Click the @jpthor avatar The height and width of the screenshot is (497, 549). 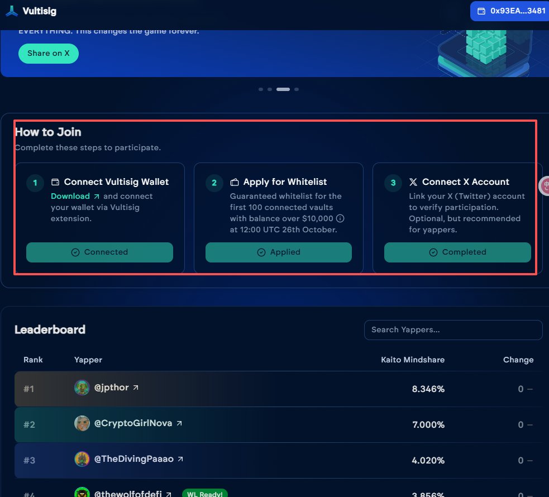pyautogui.click(x=82, y=388)
